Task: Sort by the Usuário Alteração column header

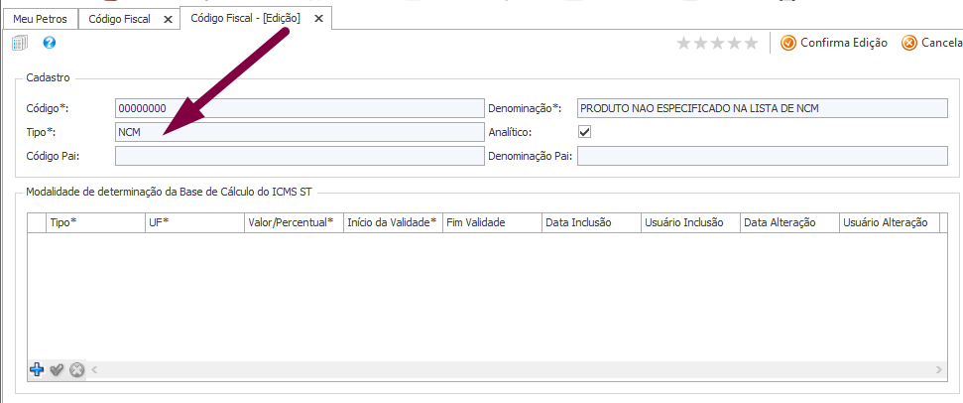Action: [890, 223]
